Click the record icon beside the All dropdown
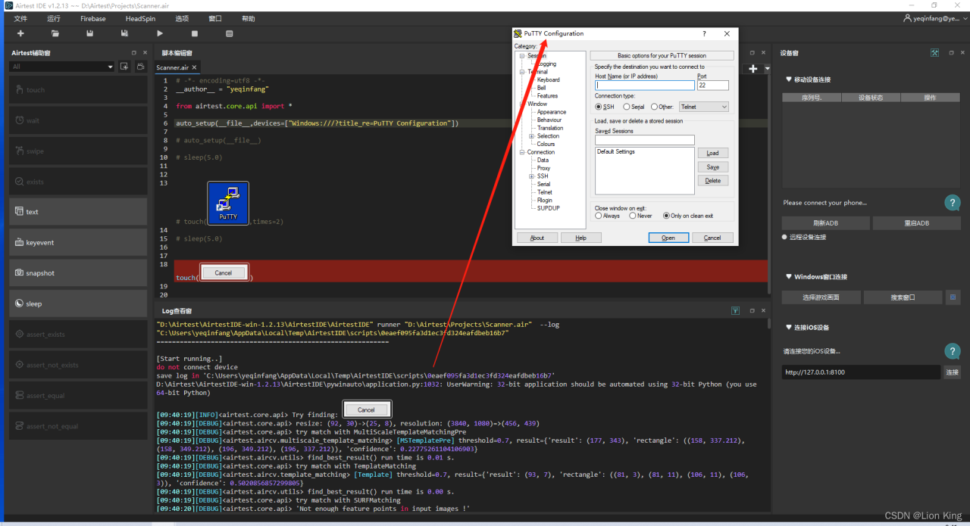 pos(124,67)
